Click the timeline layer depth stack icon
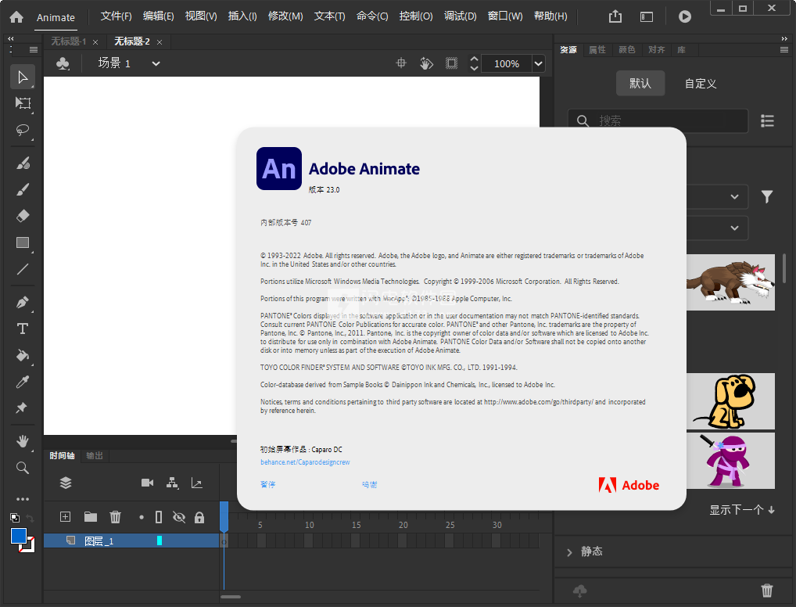This screenshot has width=796, height=607. click(x=66, y=483)
